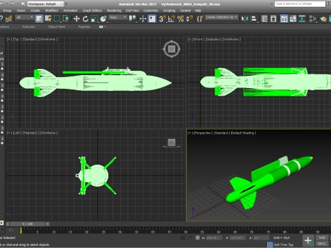
Task: Open the Curve Editor
Action: pos(293,19)
